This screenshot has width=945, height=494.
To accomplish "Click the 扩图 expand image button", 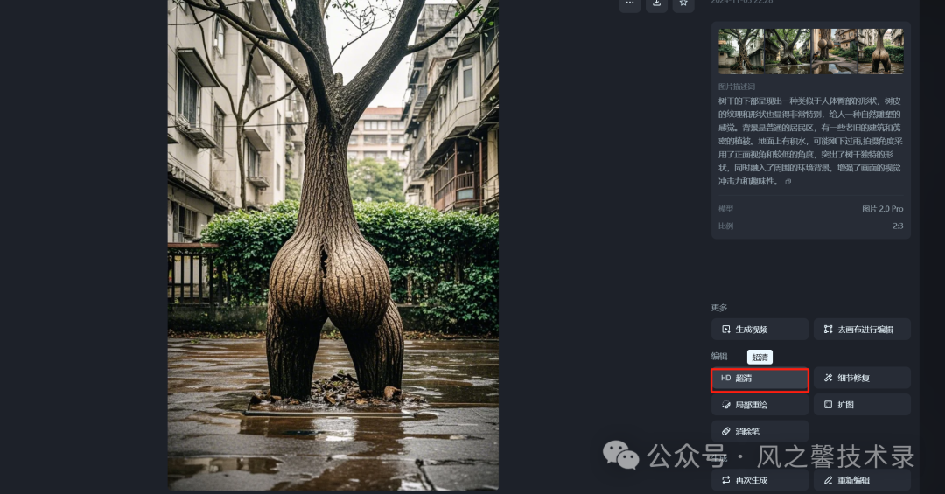I will (x=862, y=405).
